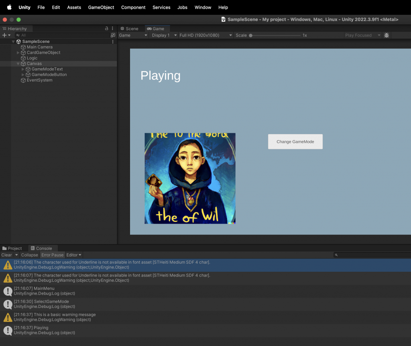Click document icon in window title
This screenshot has width=411, height=346.
[x=223, y=19]
